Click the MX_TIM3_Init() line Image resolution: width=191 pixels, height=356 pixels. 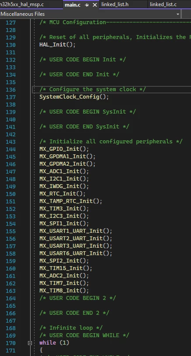(64, 208)
